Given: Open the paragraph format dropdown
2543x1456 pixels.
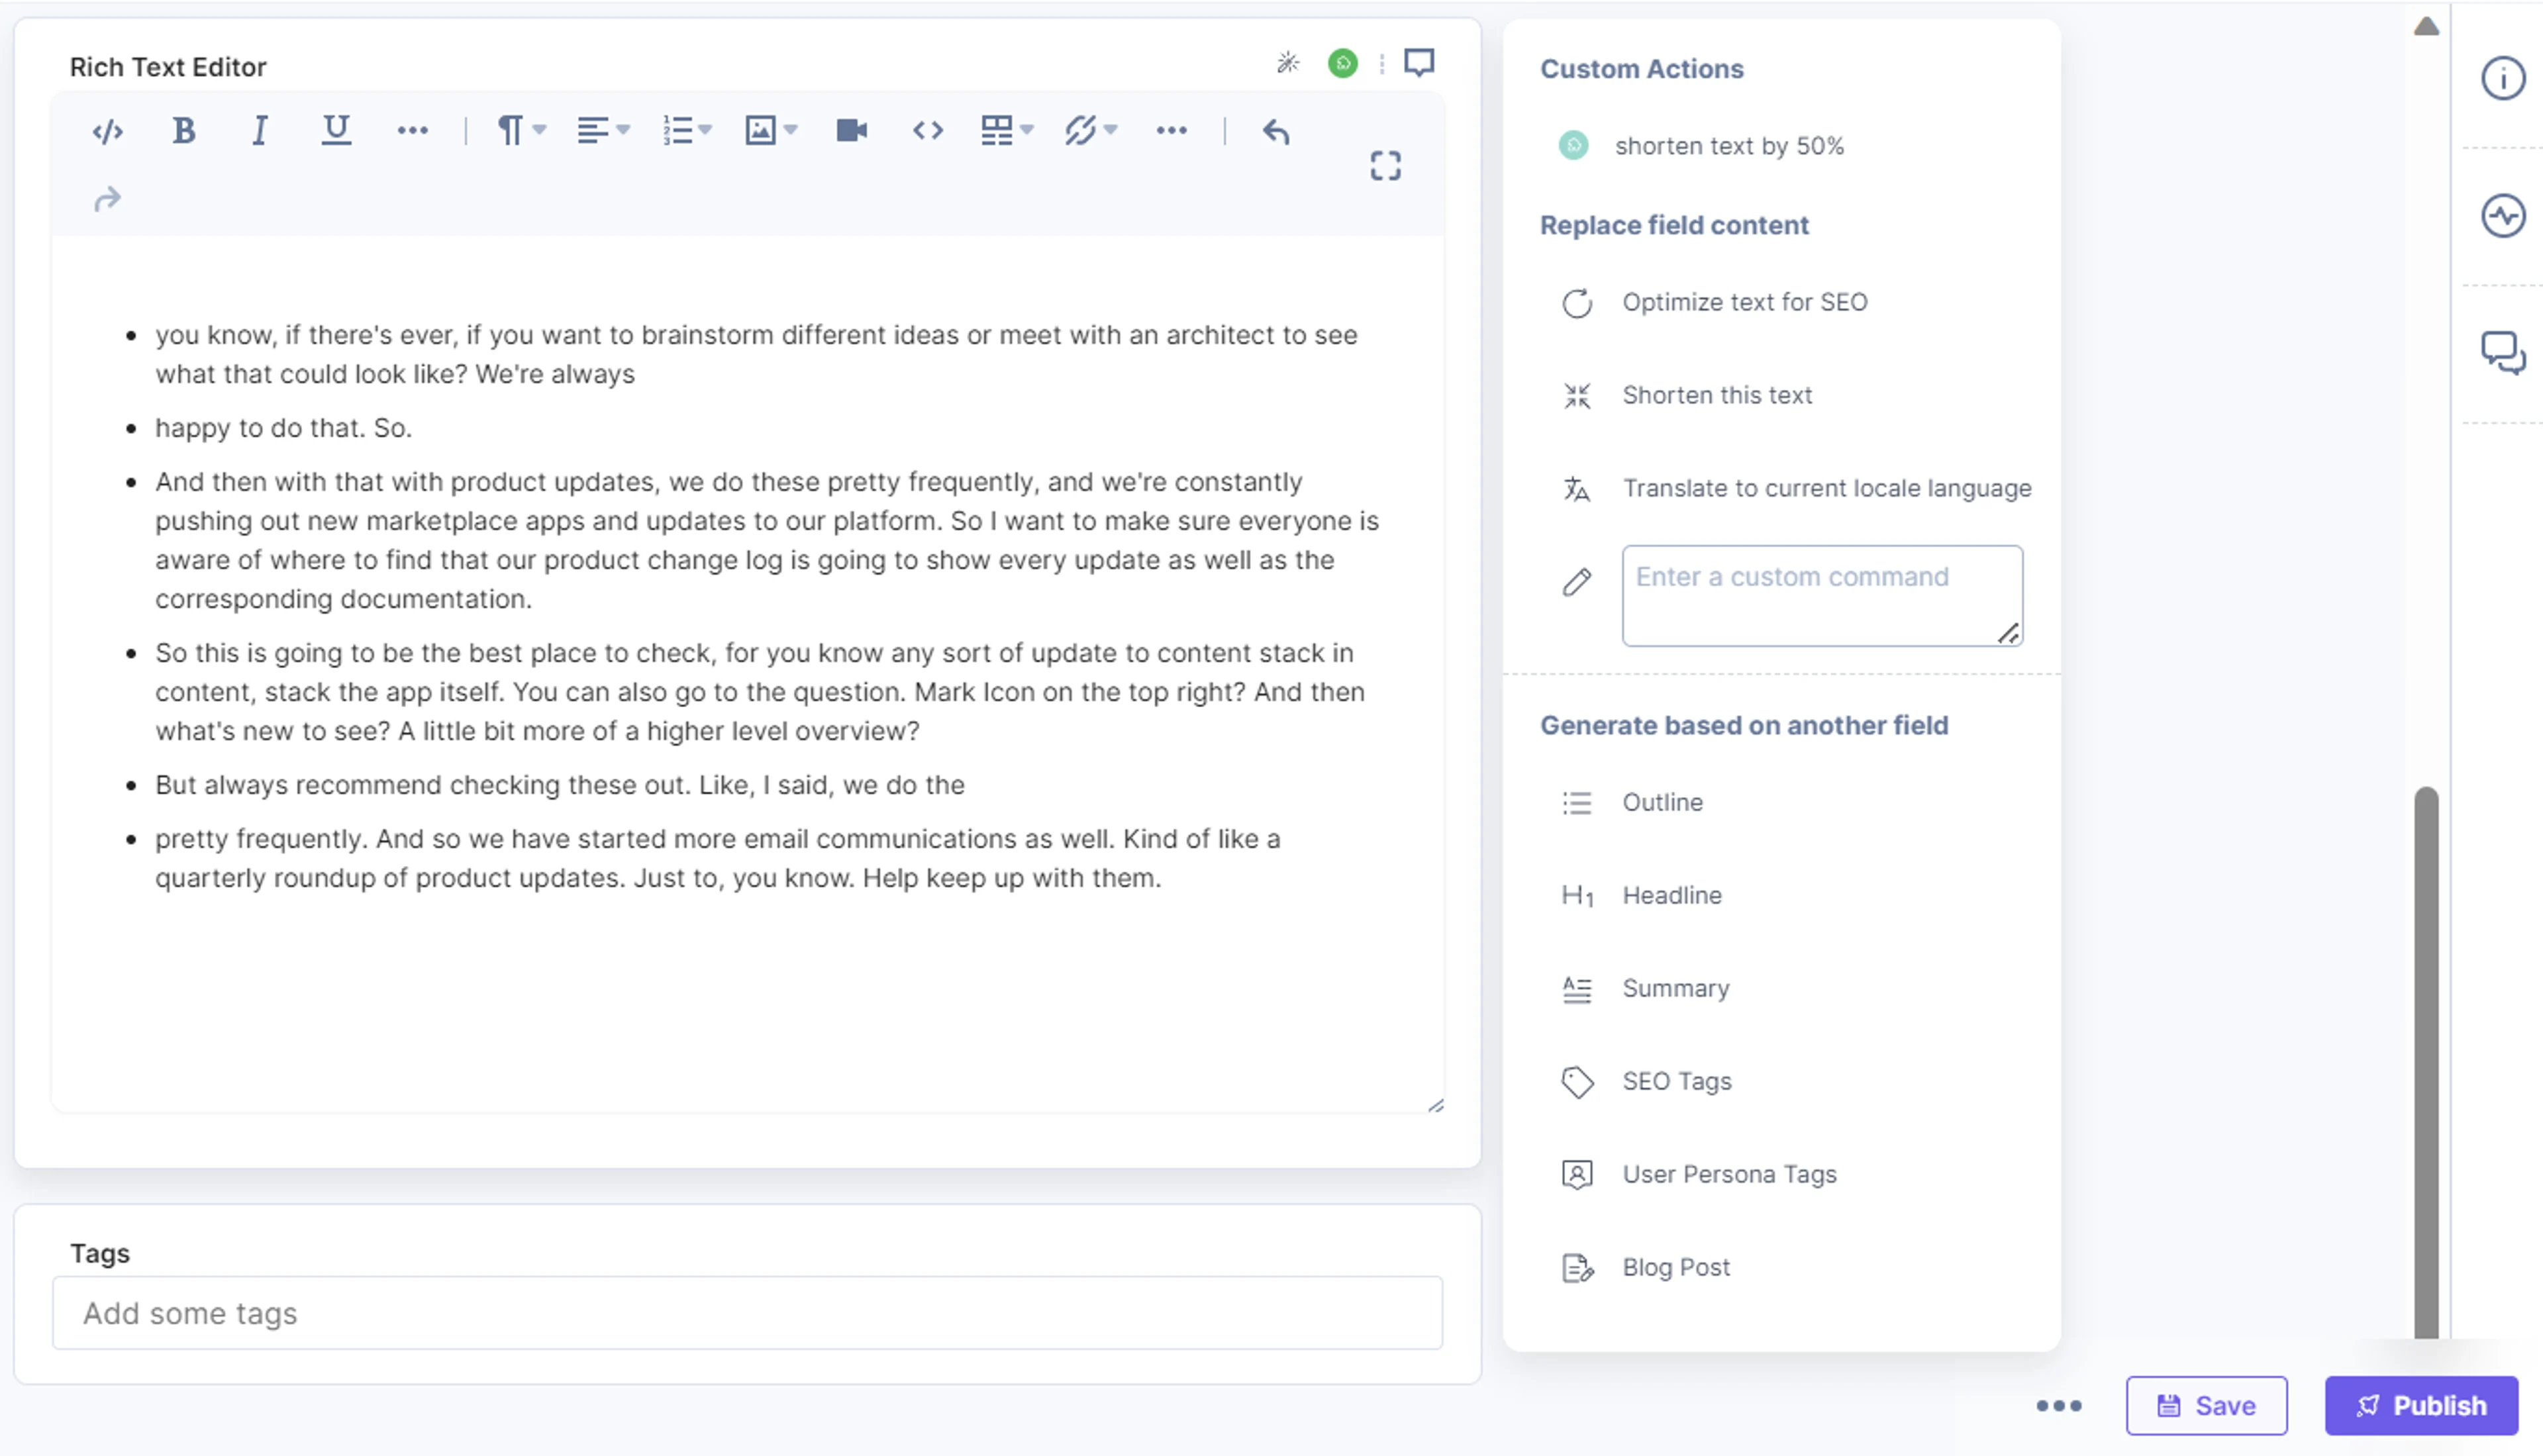Looking at the screenshot, I should (522, 131).
